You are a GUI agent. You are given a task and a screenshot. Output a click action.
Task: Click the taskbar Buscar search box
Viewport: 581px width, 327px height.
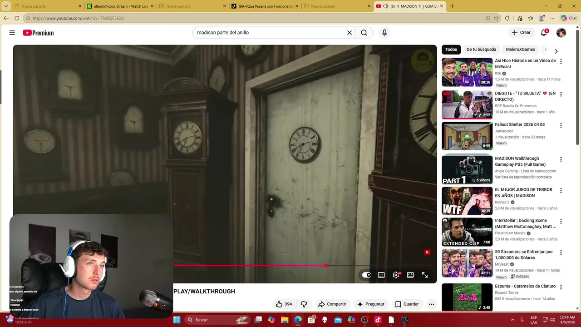(x=217, y=320)
